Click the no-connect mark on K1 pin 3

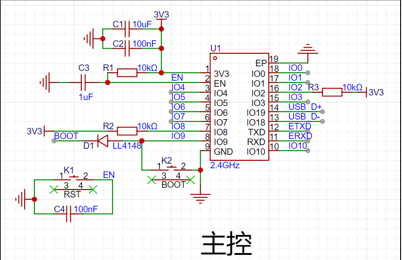(x=54, y=190)
